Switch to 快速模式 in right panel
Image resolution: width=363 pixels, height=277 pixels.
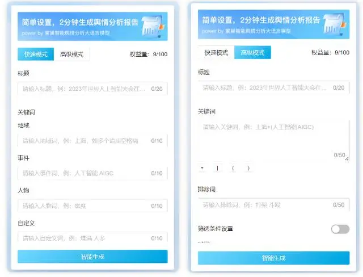[x=216, y=53]
